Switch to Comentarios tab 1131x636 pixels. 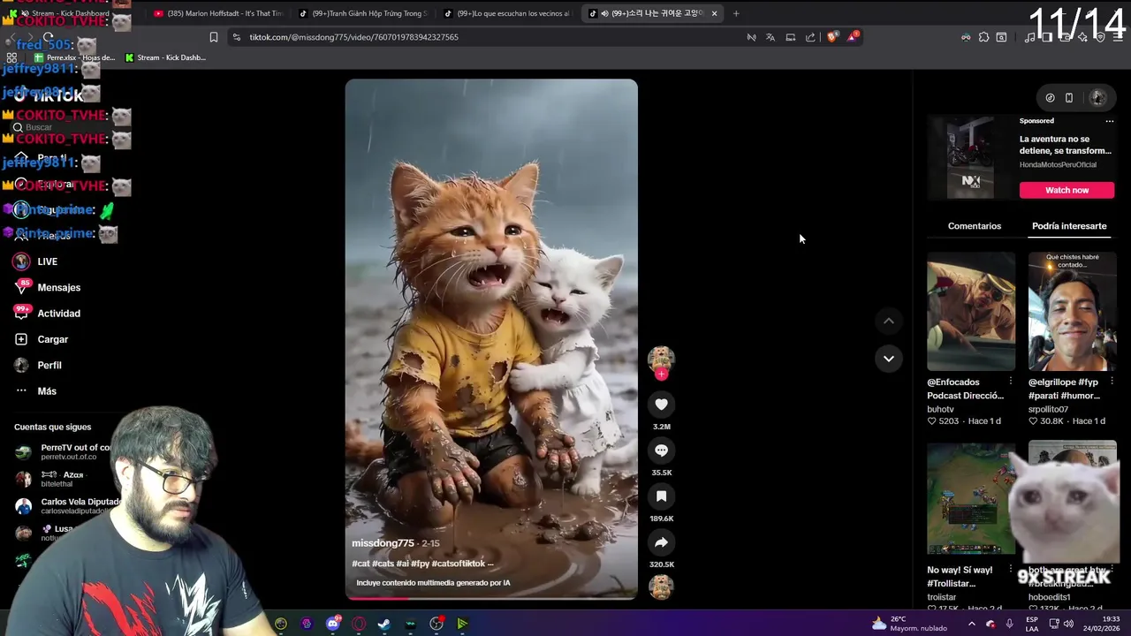pos(975,226)
